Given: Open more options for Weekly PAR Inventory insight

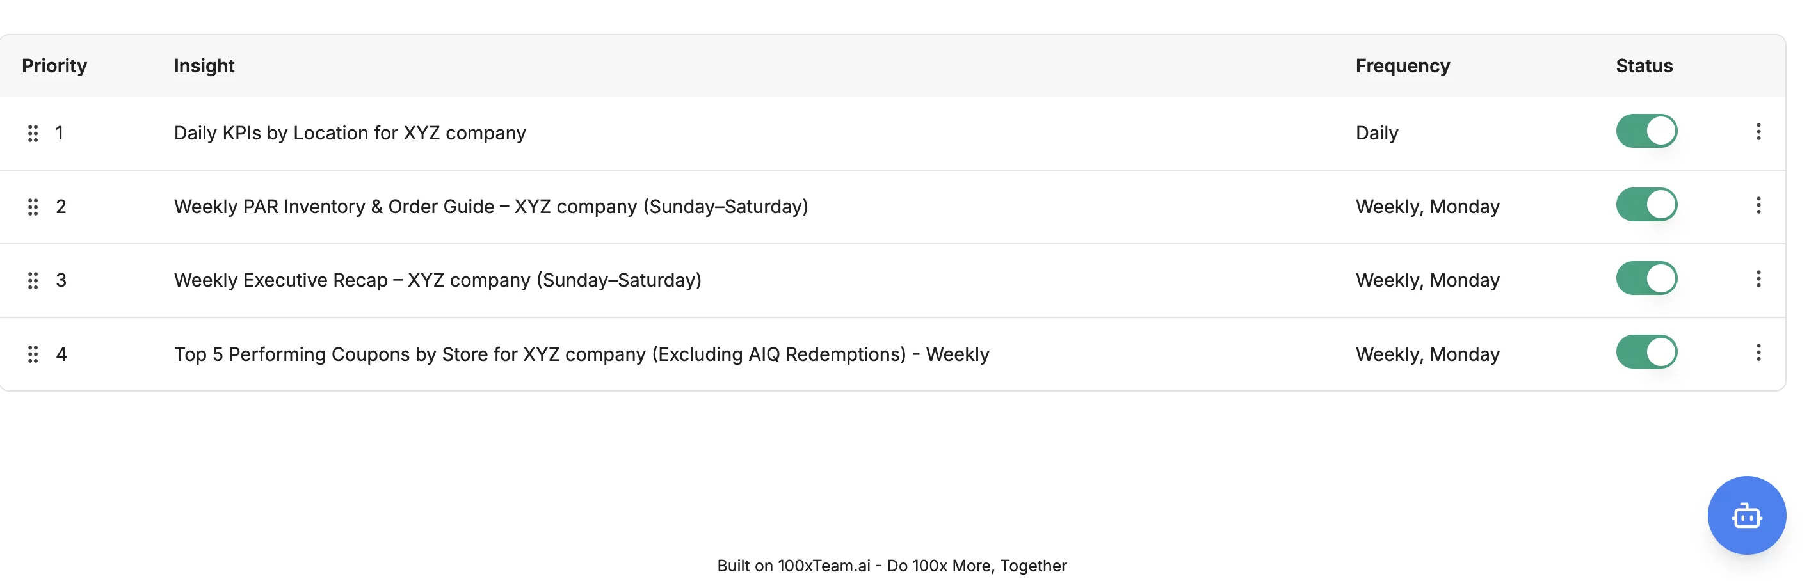Looking at the screenshot, I should pyautogui.click(x=1758, y=205).
